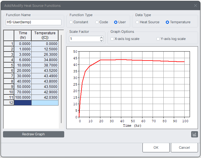Click the Scale Factor input field
Image resolution: width=201 pixels, height=158 pixels.
coord(85,39)
